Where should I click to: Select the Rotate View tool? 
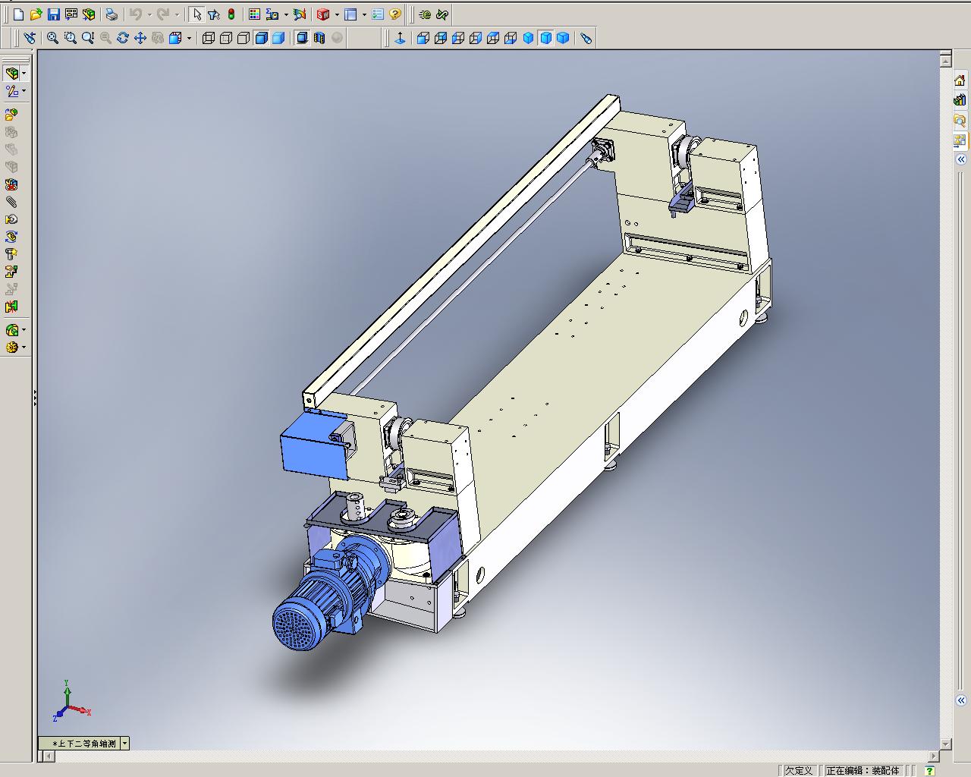[x=123, y=38]
